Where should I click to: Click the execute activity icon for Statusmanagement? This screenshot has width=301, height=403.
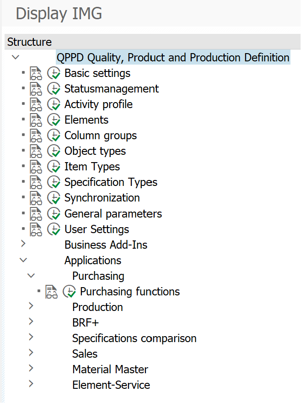[54, 89]
